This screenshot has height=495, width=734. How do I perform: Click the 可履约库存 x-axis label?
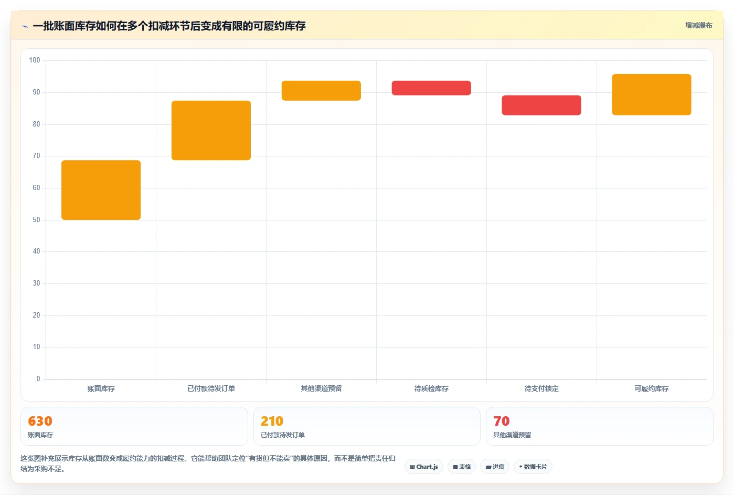pos(652,388)
